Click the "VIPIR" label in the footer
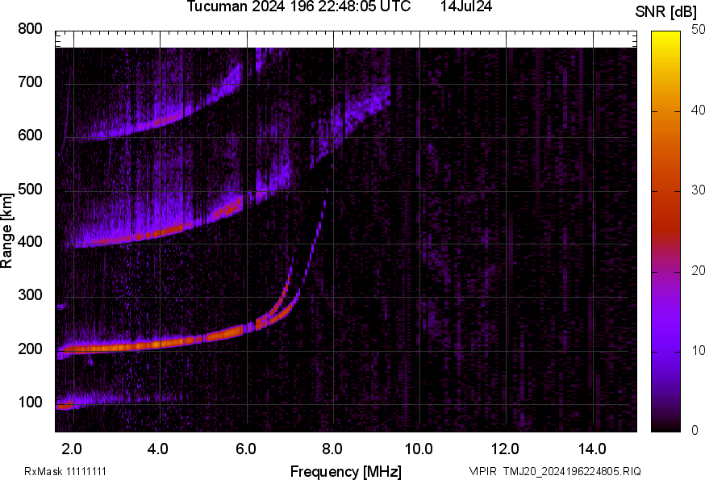Viewport: 705px width, 480px height. pos(483,471)
